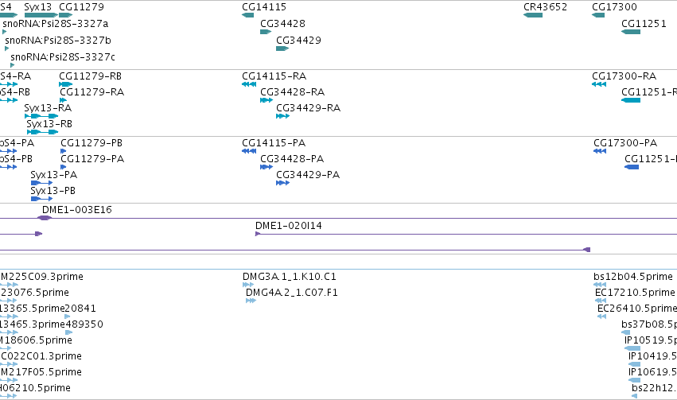Viewport: 677px width, 400px height.
Task: Select the M217F05.5prime EST label
Action: [41, 372]
